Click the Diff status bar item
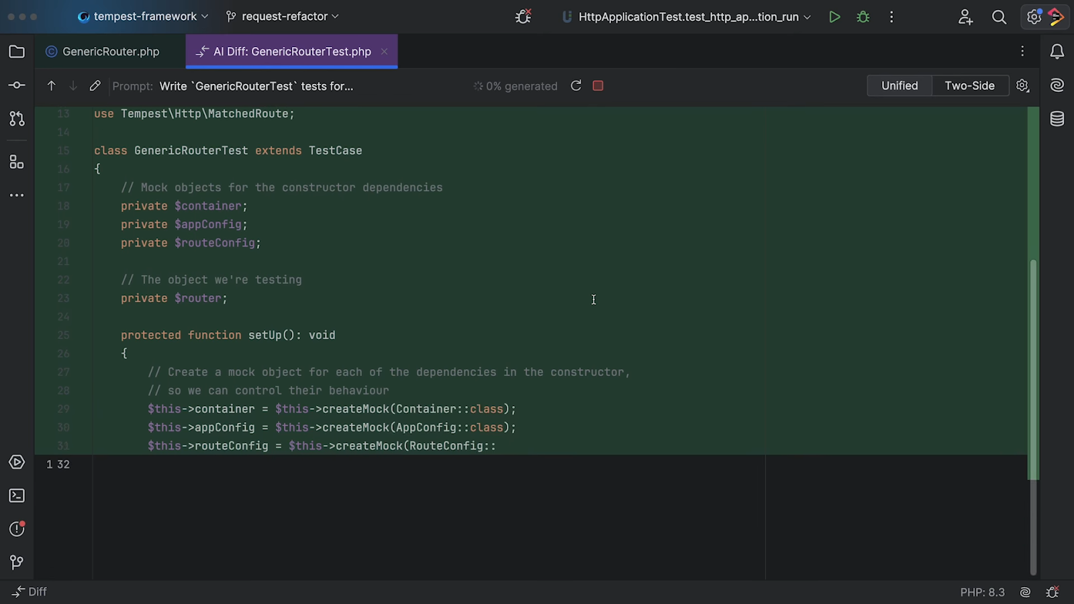The height and width of the screenshot is (604, 1074). click(x=30, y=592)
